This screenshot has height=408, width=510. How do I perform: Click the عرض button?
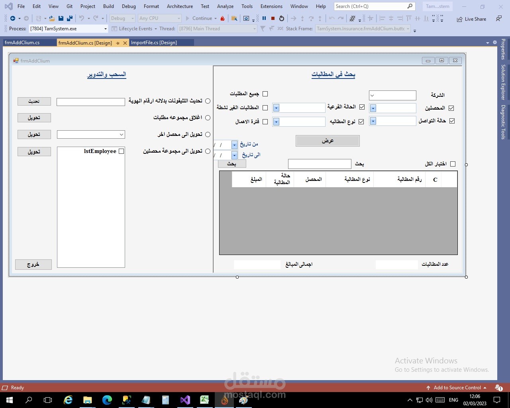[x=328, y=141]
